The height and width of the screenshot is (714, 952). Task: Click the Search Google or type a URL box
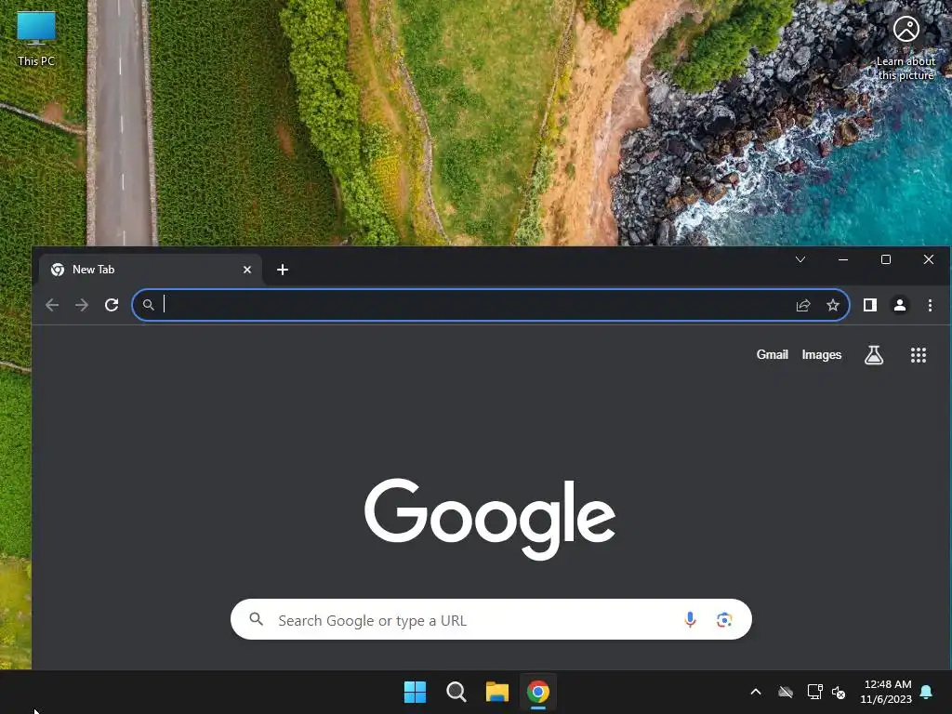(491, 619)
